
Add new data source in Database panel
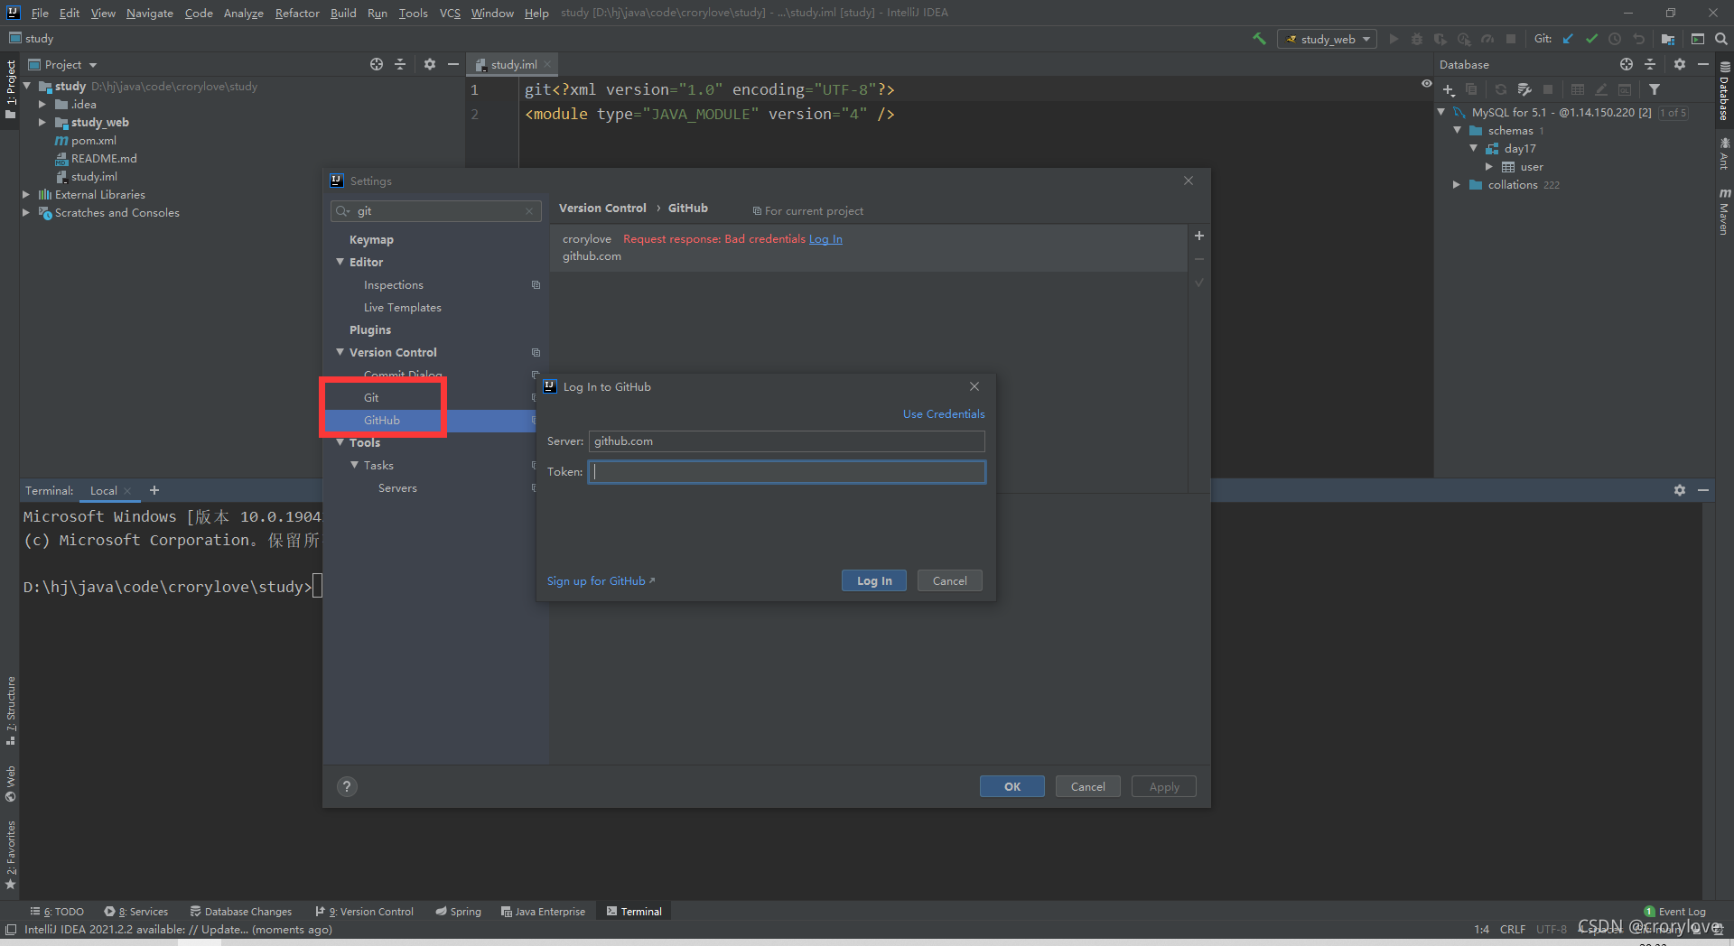coord(1449,89)
